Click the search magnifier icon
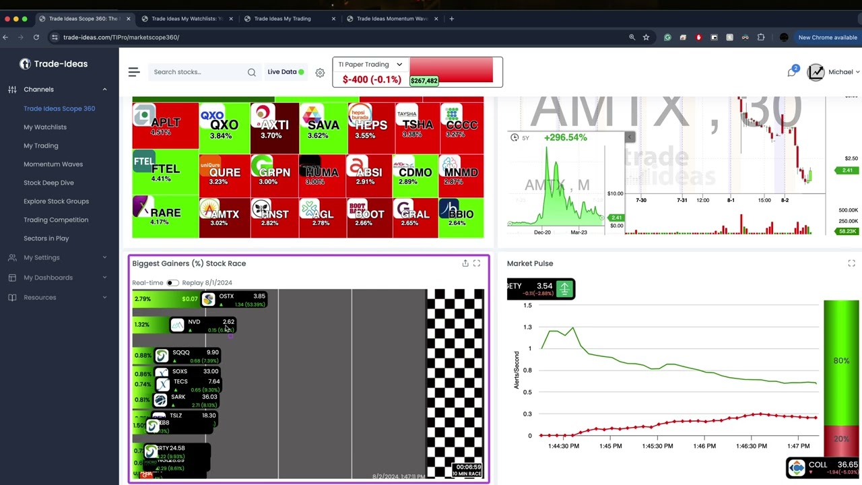The width and height of the screenshot is (862, 485). click(x=251, y=72)
